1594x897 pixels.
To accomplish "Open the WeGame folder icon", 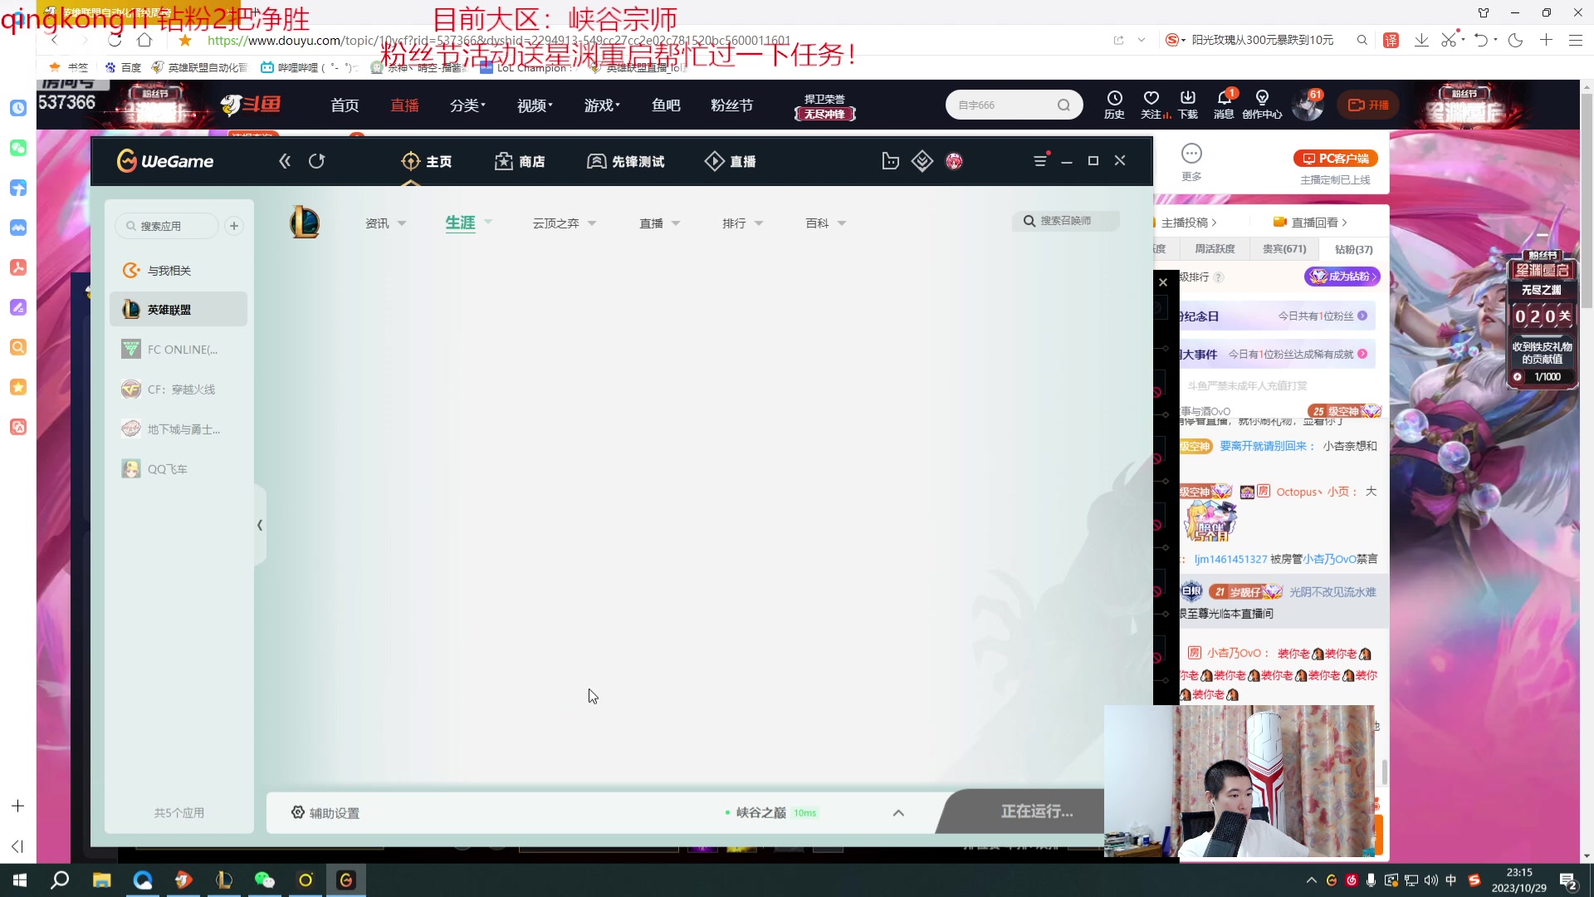I will [x=890, y=161].
